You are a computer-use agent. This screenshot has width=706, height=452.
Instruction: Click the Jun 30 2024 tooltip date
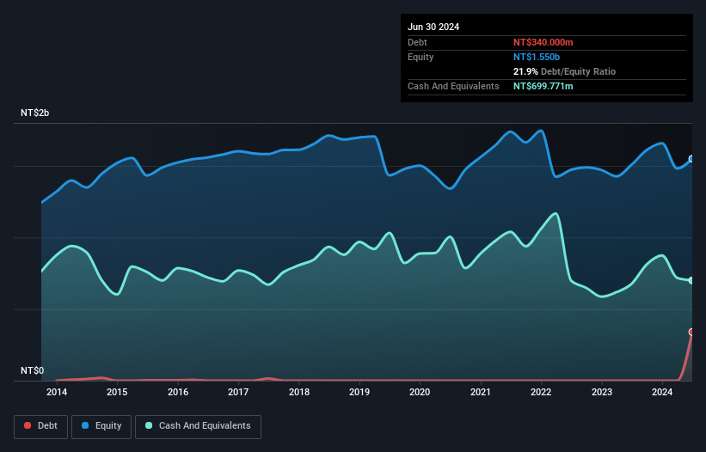[433, 27]
